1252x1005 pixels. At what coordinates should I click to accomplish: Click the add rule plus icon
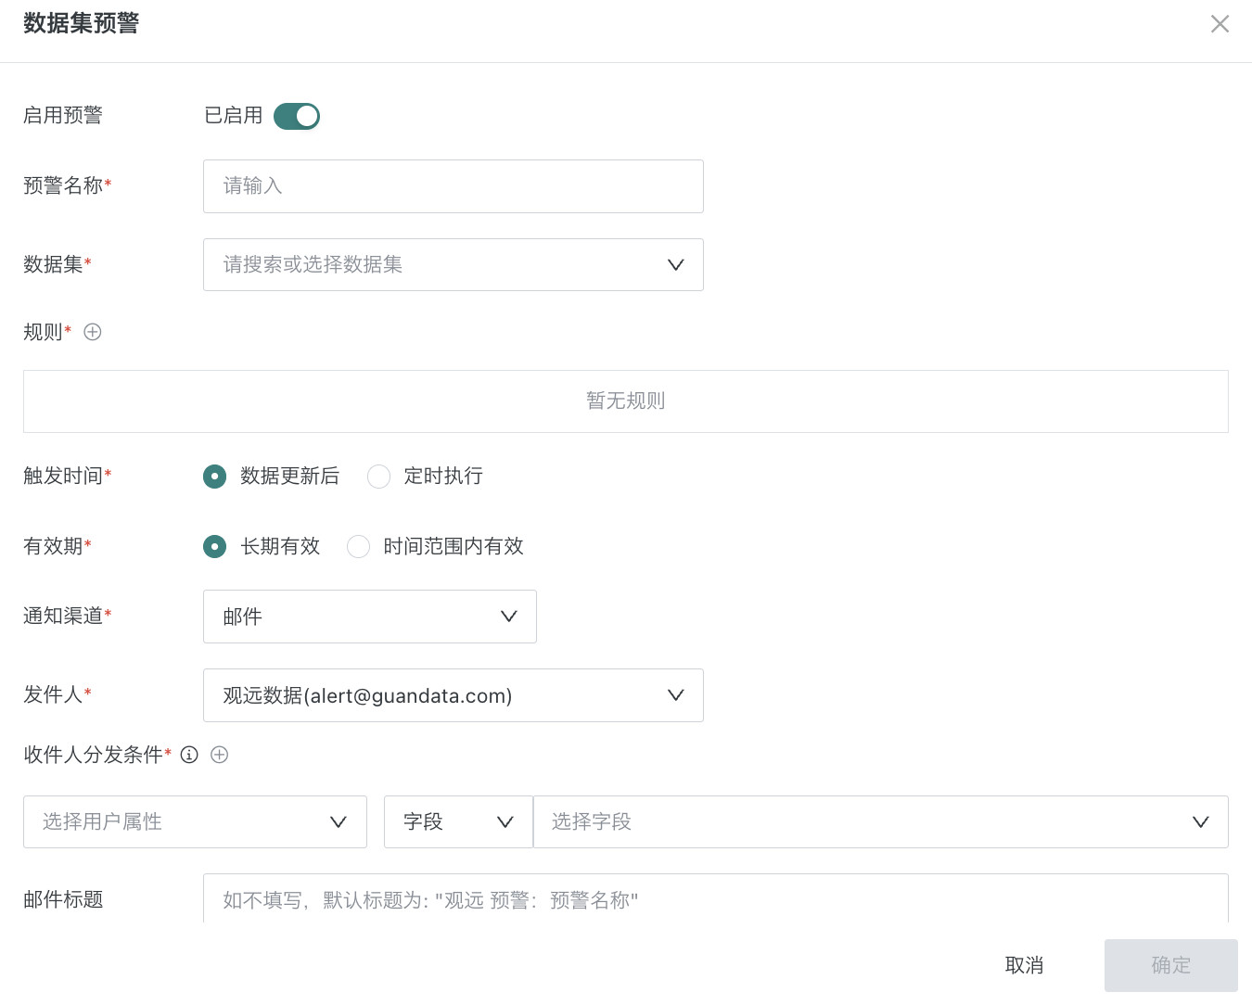[93, 332]
